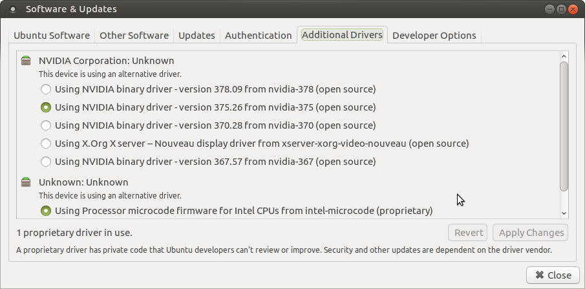Switch to Developer Options tab

(x=434, y=36)
